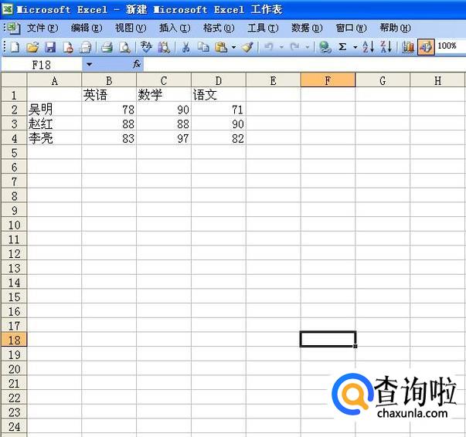This screenshot has height=437, width=466.
Task: Insert a hyperlink using the globe icon
Action: click(x=325, y=47)
